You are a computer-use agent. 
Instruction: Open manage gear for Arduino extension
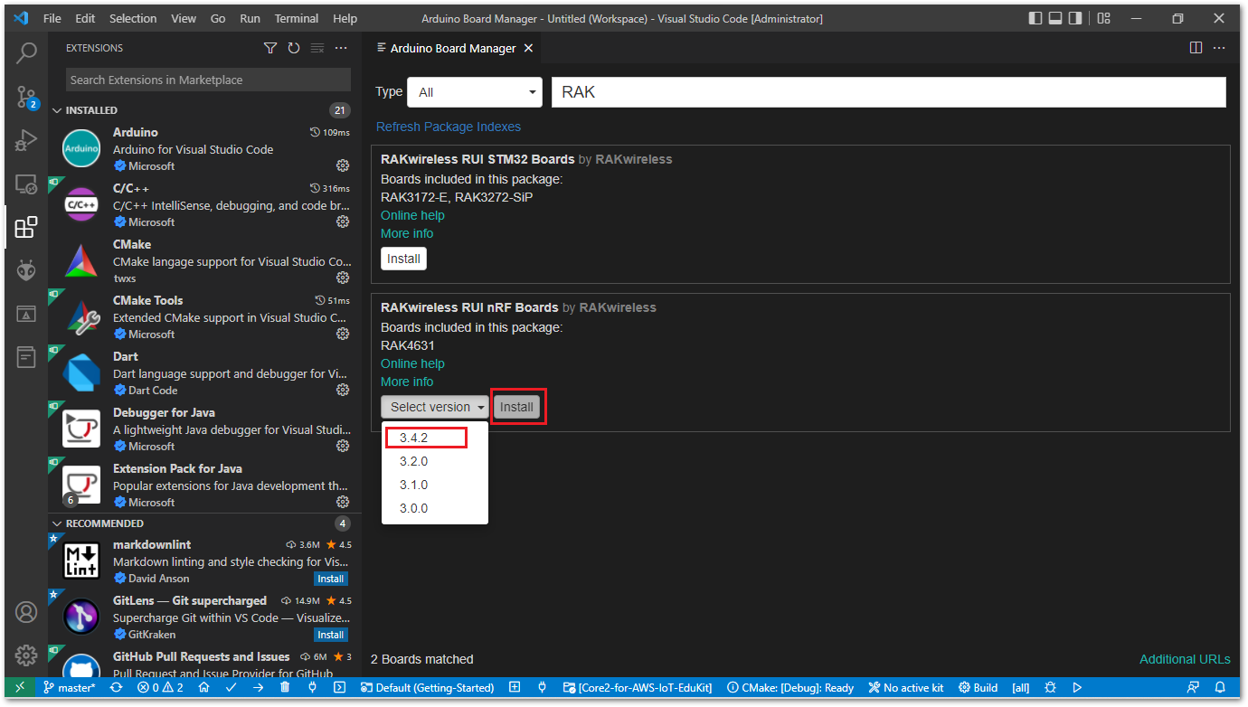point(343,165)
